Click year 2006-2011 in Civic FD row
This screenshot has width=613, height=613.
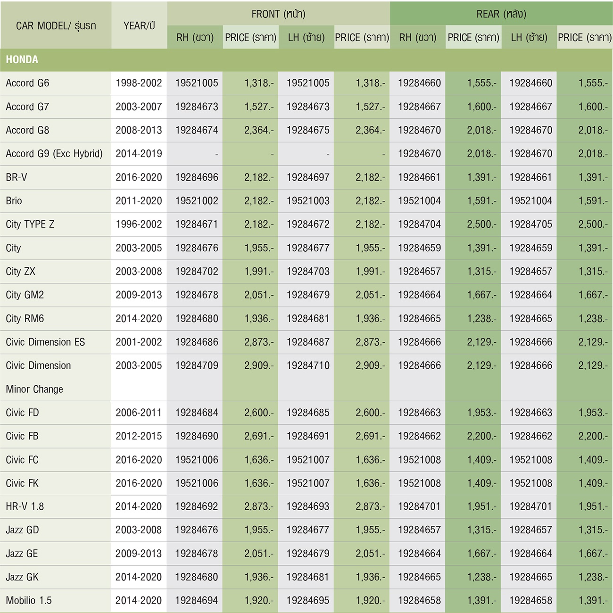point(139,413)
